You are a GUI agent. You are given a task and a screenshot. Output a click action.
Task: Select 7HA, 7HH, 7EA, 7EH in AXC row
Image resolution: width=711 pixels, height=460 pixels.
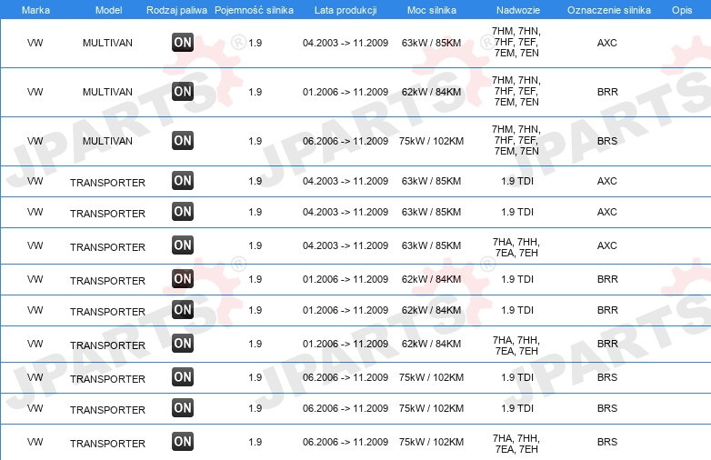(516, 247)
